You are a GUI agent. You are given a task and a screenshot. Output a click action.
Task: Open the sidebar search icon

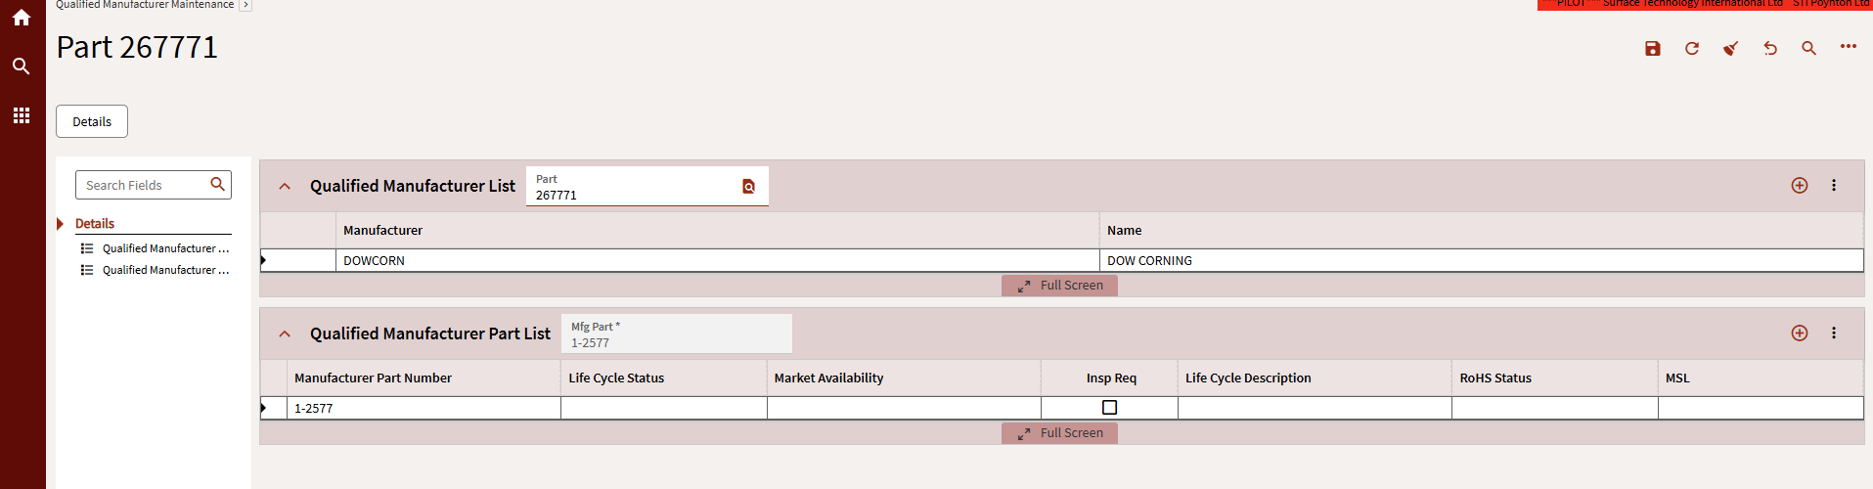point(22,67)
